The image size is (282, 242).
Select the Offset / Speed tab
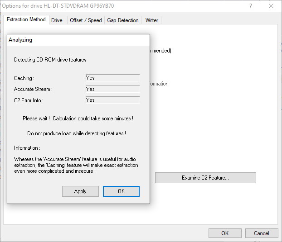point(86,20)
